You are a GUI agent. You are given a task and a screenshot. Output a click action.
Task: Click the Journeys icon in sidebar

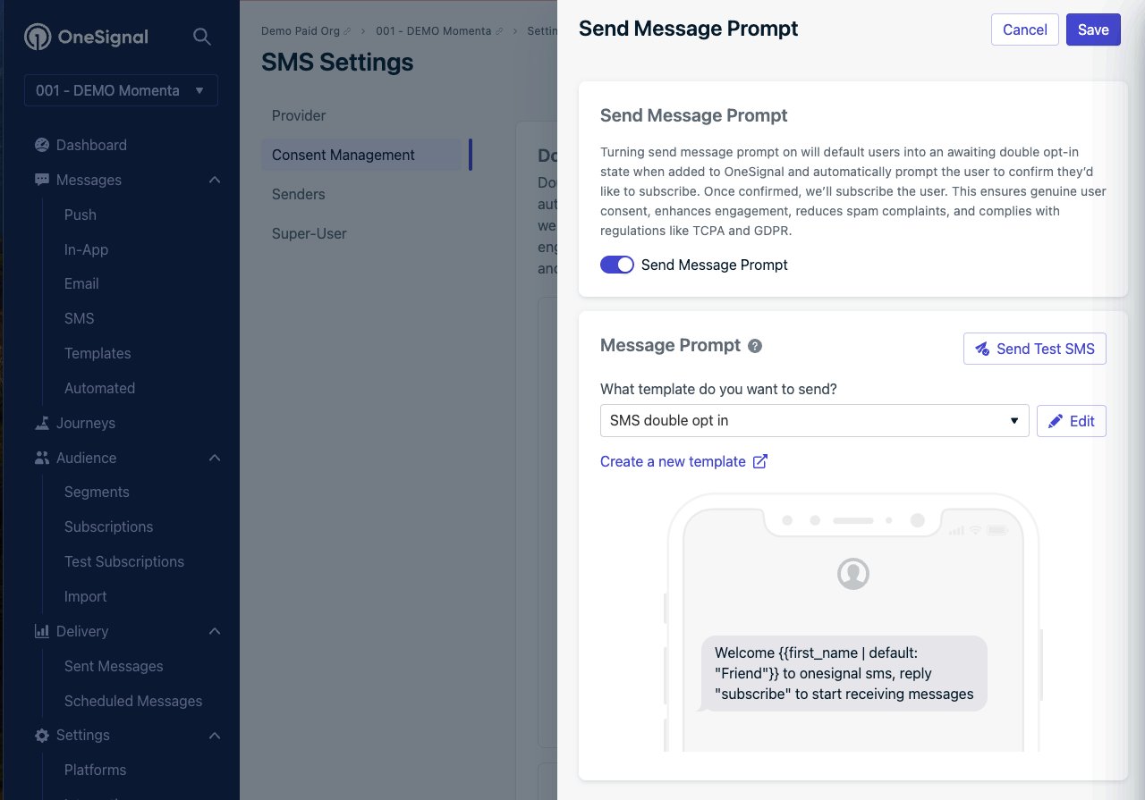coord(42,423)
